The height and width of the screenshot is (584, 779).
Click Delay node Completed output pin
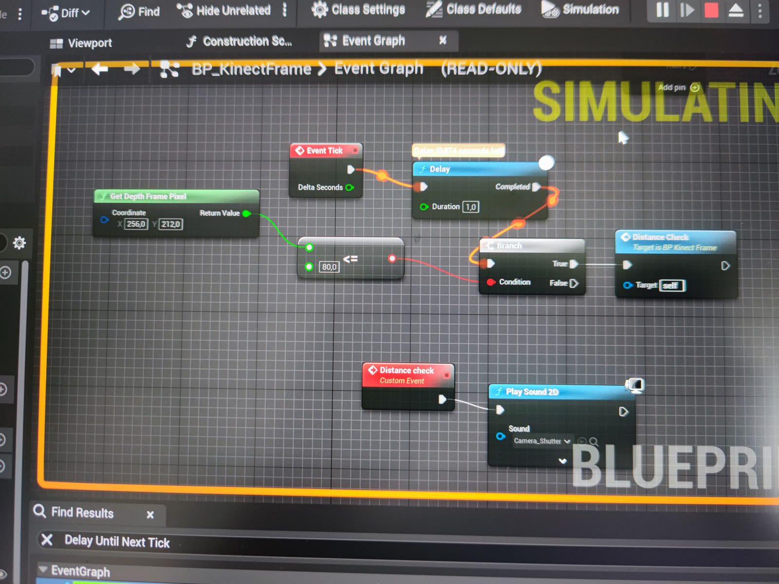coord(536,187)
